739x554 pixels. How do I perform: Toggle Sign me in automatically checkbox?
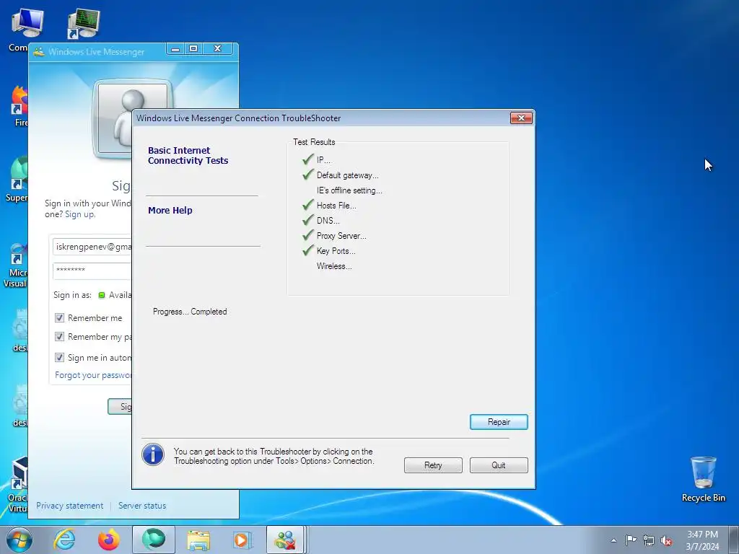[x=59, y=358]
